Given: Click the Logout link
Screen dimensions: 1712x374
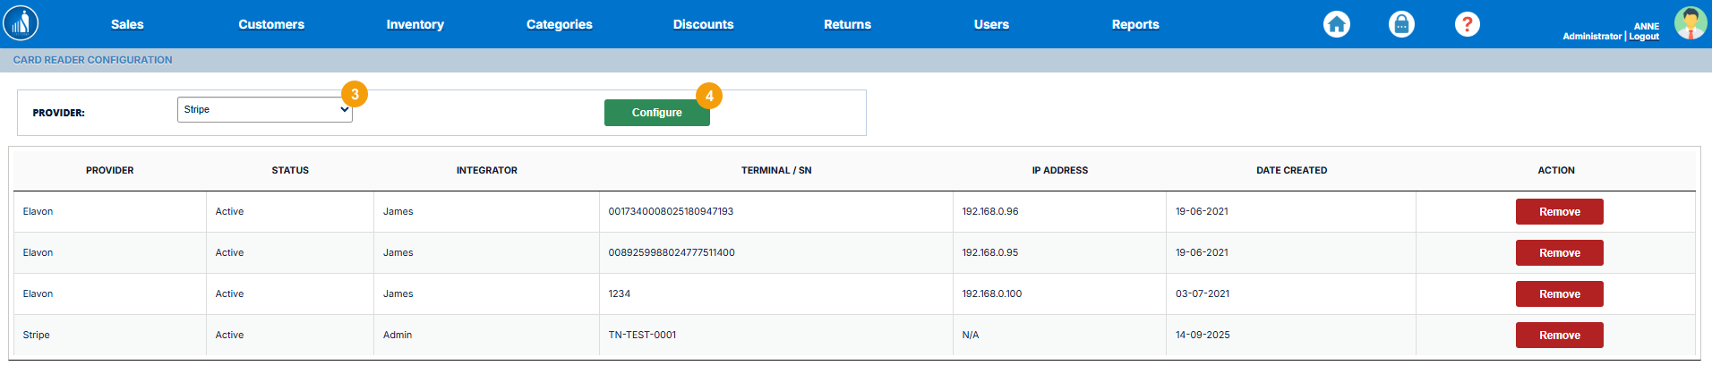Looking at the screenshot, I should pyautogui.click(x=1644, y=37).
